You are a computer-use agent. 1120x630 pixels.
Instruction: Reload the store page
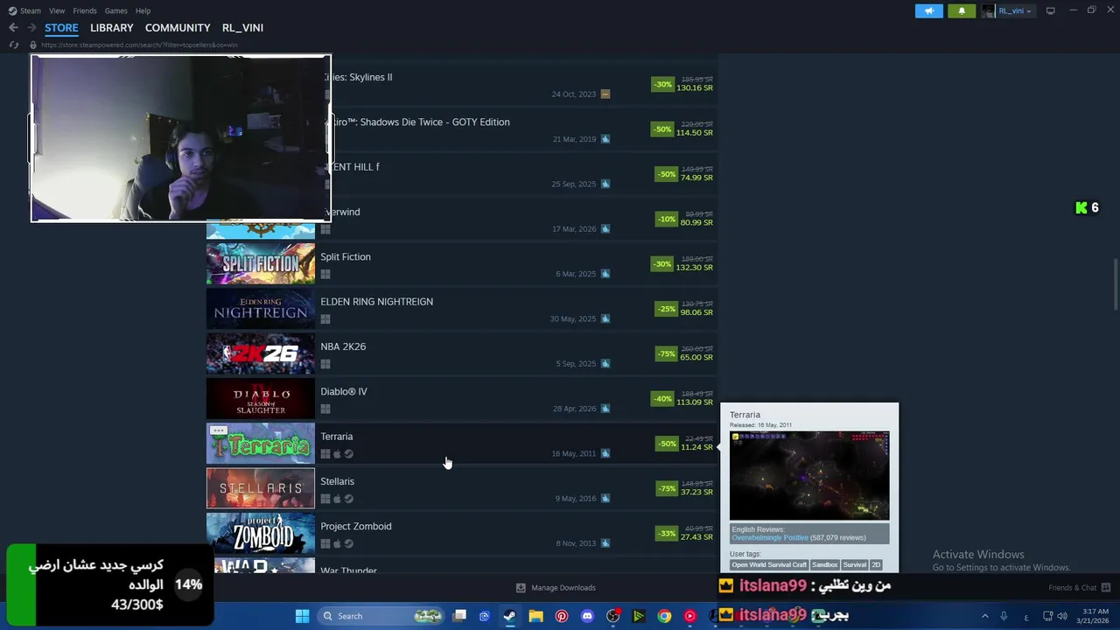click(14, 45)
